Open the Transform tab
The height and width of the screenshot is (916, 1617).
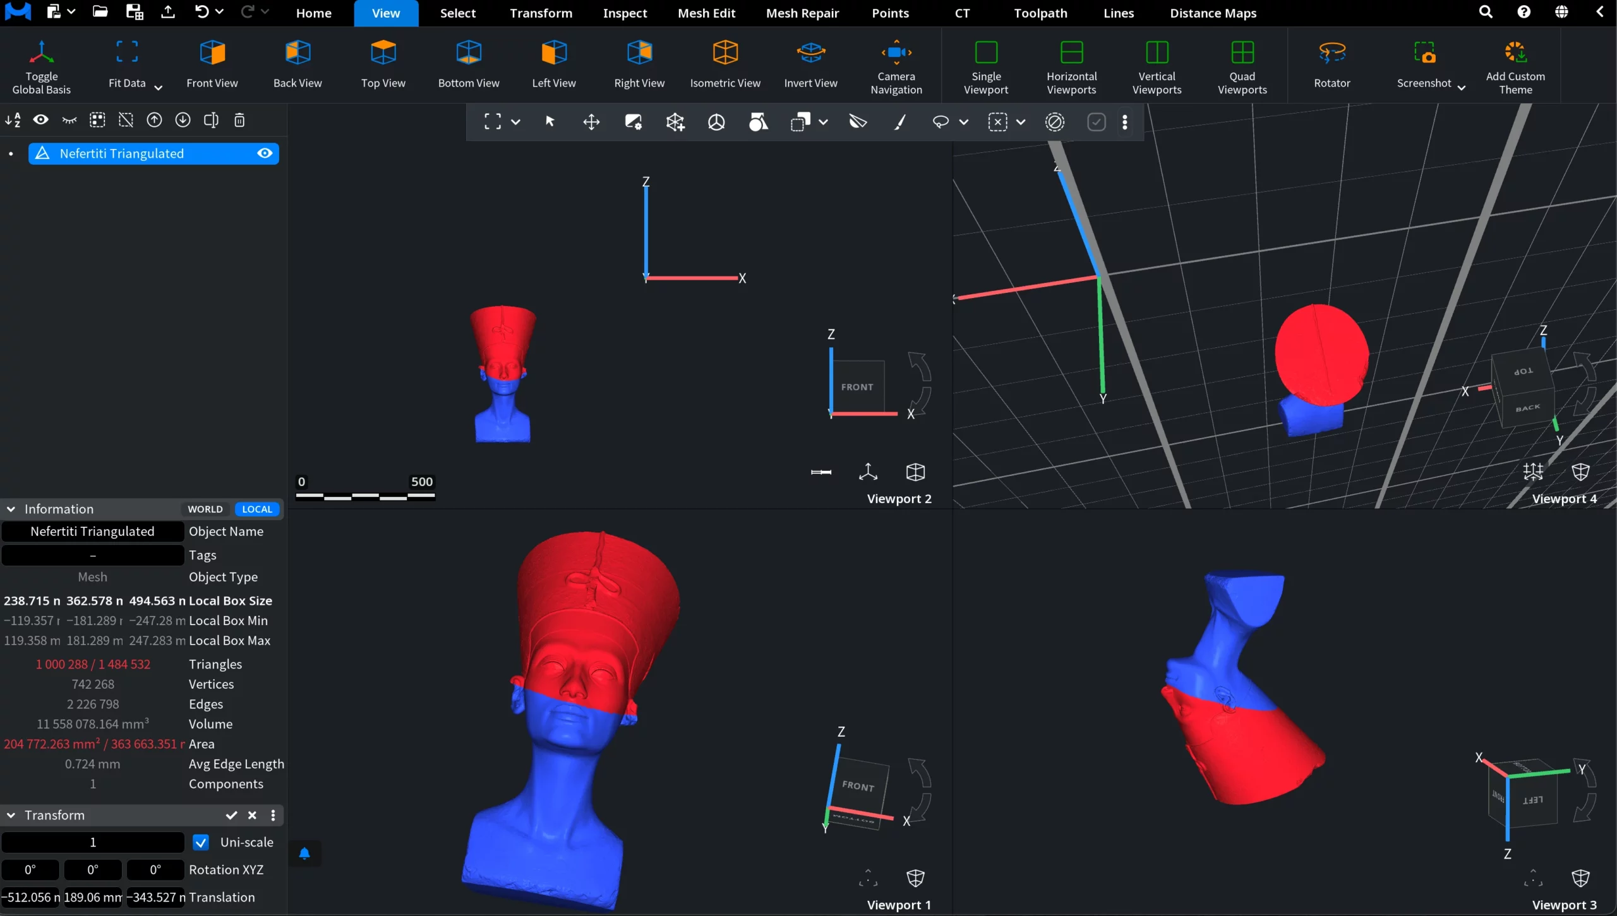pos(541,13)
